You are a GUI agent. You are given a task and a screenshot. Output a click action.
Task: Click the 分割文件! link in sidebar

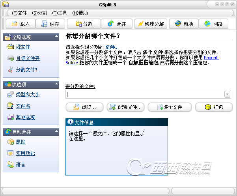28,70
